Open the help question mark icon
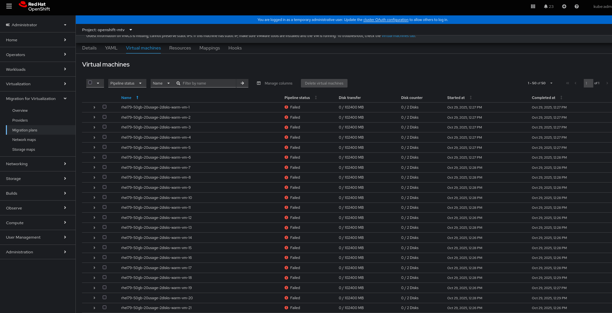Screen dimensions: 612x313 coord(577,7)
